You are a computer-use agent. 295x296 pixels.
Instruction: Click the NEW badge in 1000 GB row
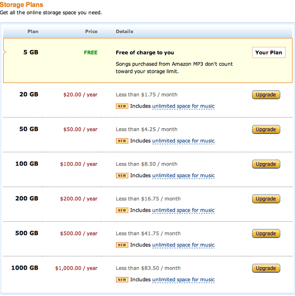pyautogui.click(x=122, y=280)
